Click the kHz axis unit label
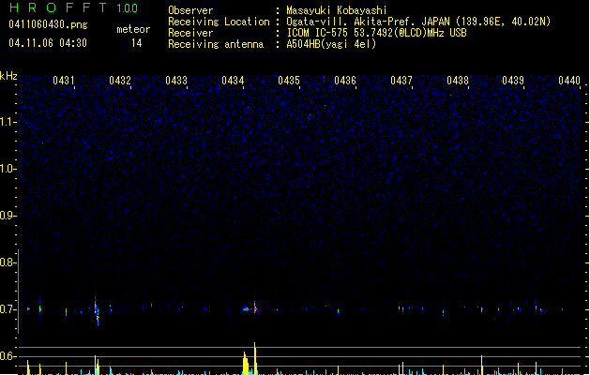Screen dimensions: 590x375 [9, 75]
